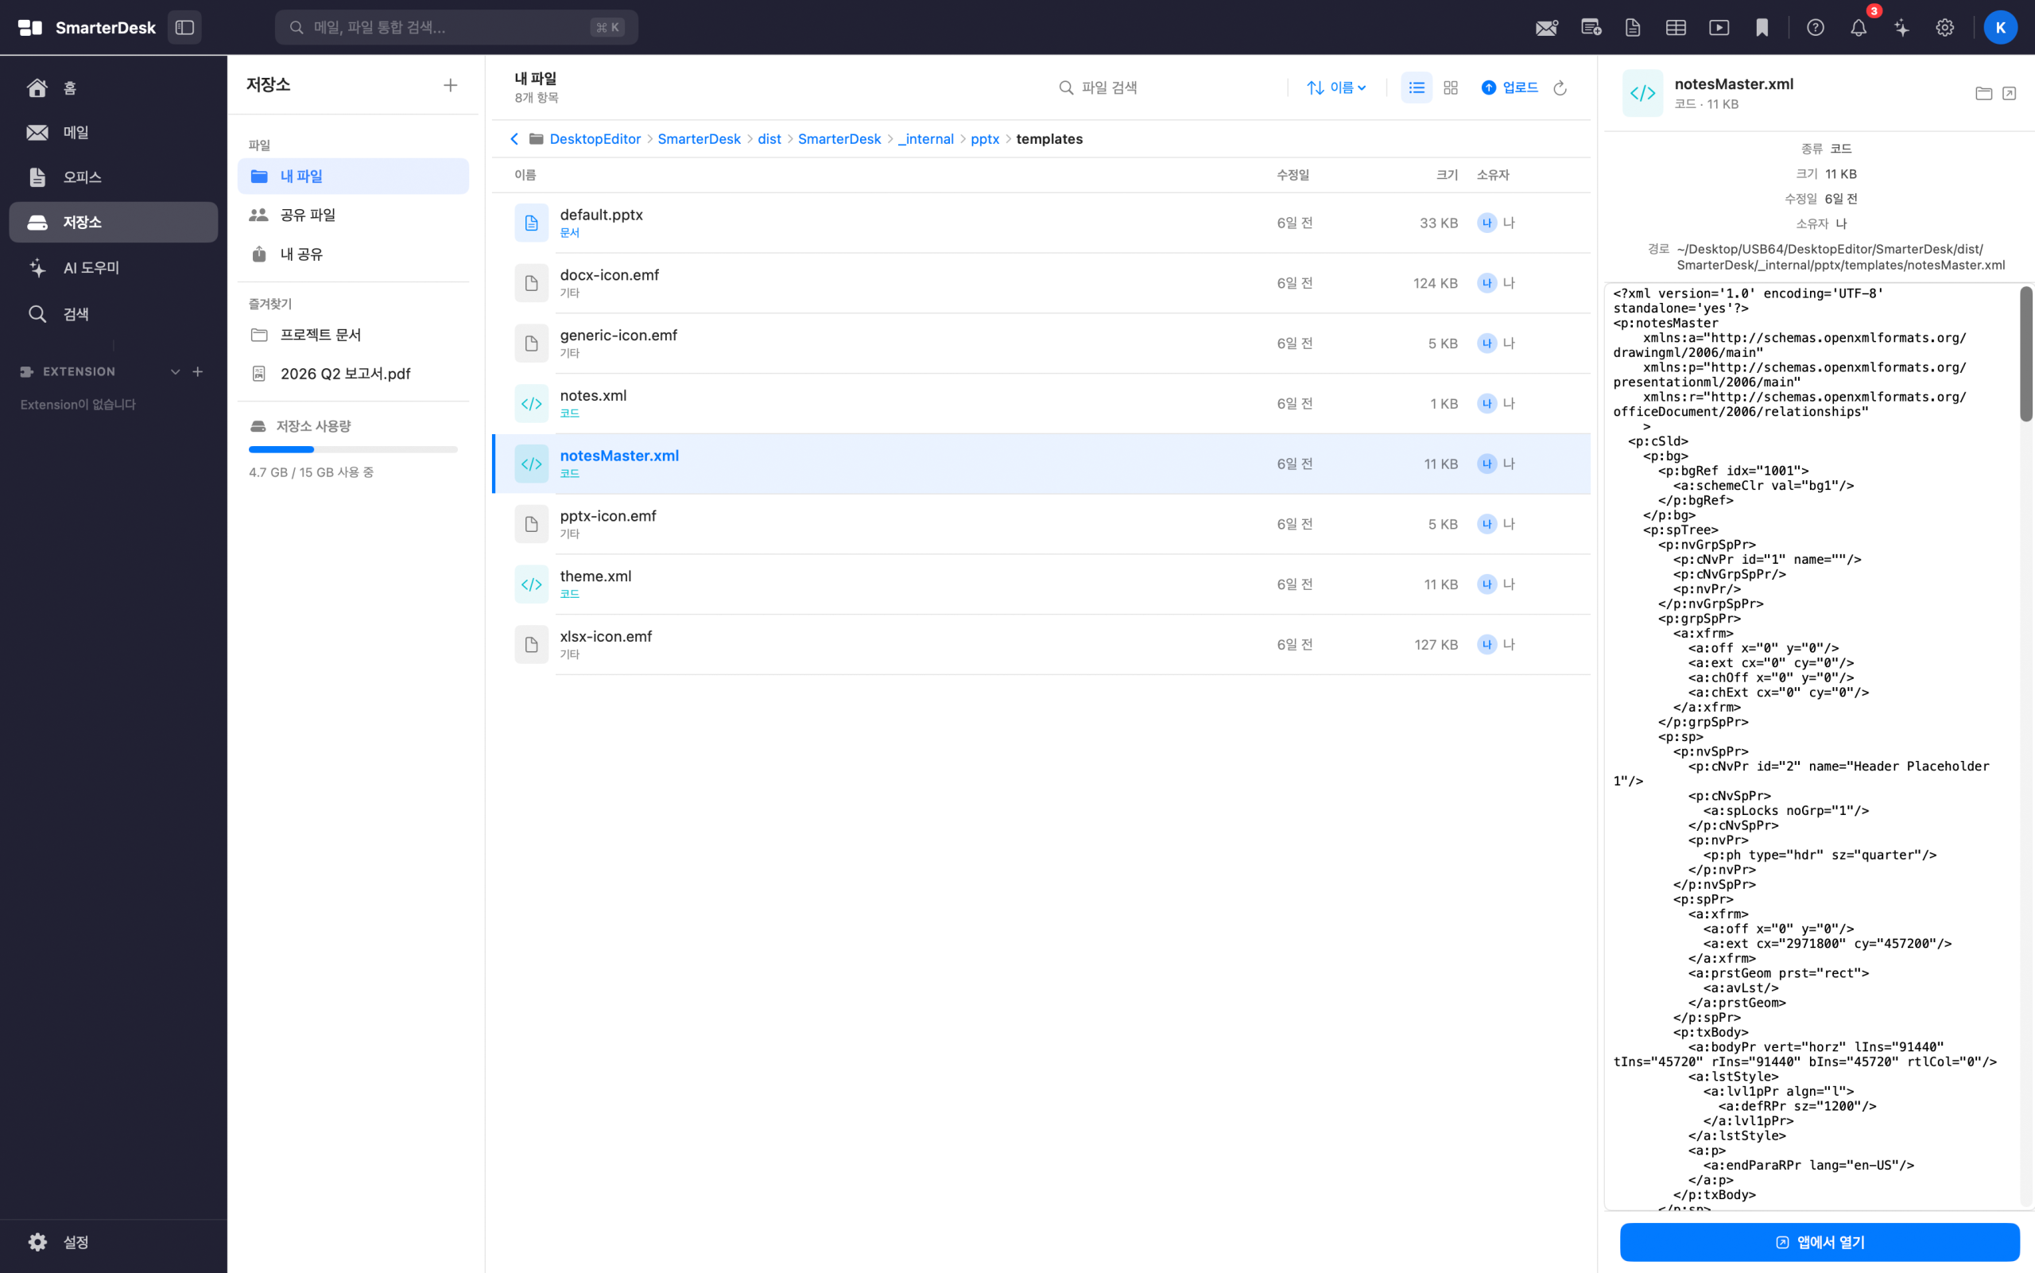This screenshot has height=1273, width=2035.
Task: Open the notifications bell
Action: tap(1859, 28)
